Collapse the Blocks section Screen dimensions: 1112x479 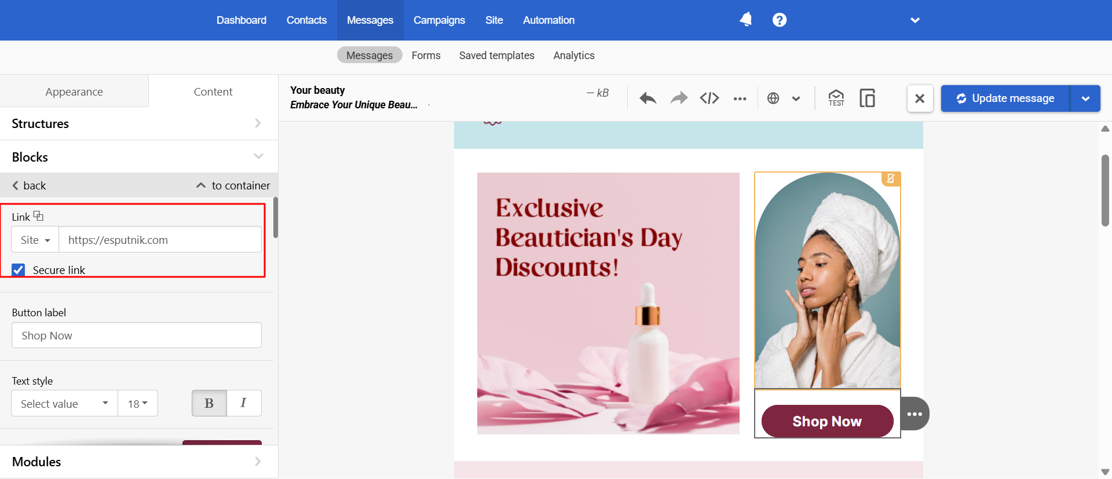click(x=139, y=157)
